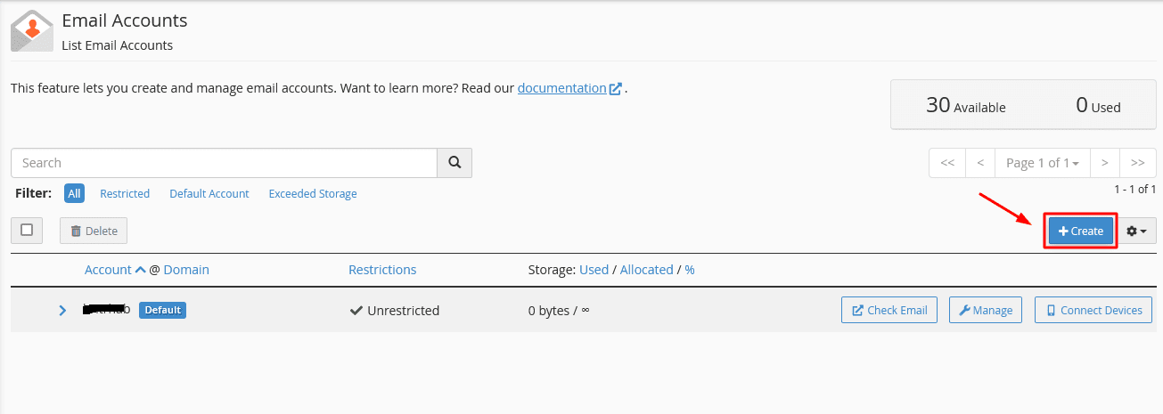This screenshot has height=414, width=1163.
Task: Open Manage with the wrench icon
Action: pos(986,310)
